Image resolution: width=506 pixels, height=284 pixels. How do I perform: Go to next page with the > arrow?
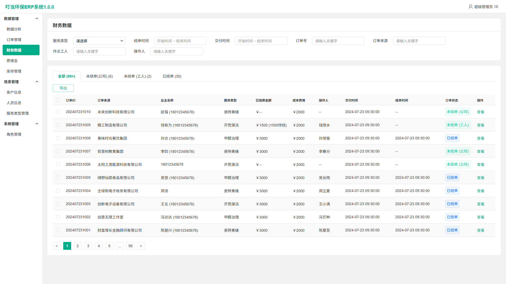pos(141,246)
